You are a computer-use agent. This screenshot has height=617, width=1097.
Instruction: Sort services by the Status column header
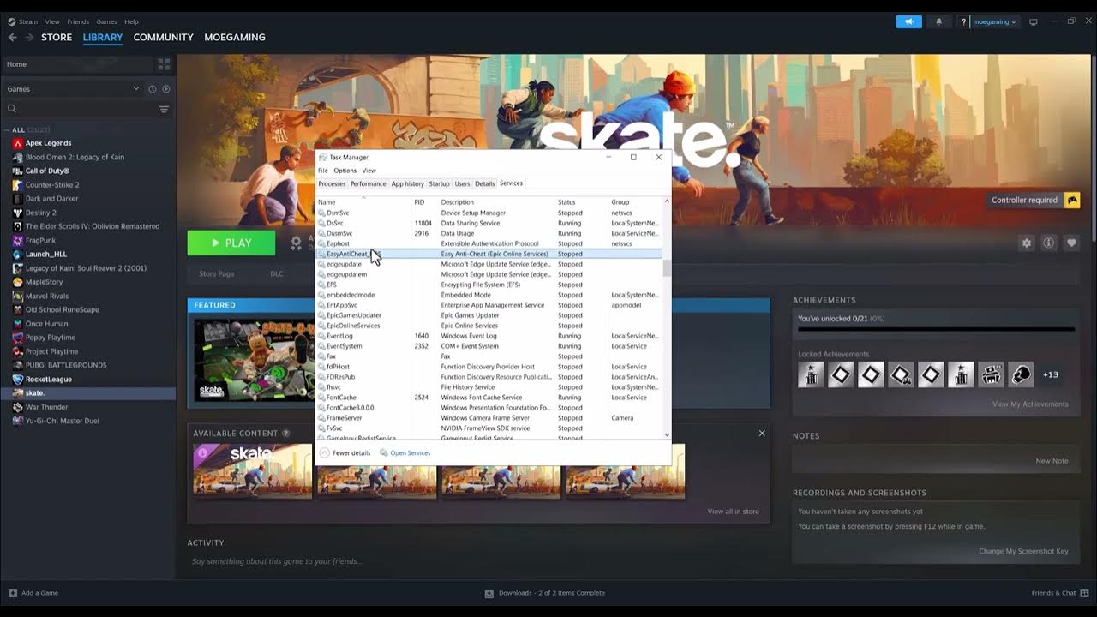566,202
